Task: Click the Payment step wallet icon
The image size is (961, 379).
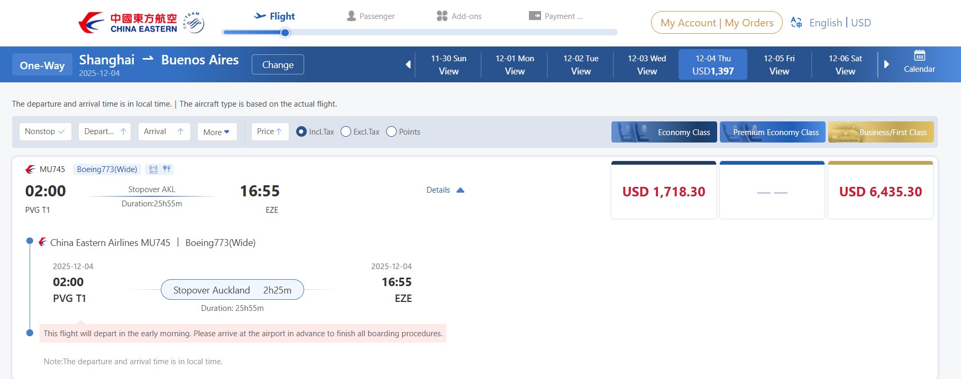Action: coord(535,16)
